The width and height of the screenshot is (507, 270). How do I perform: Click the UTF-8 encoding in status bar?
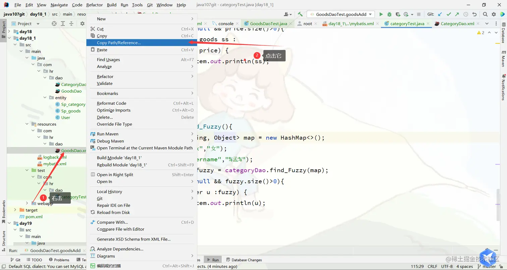click(447, 266)
